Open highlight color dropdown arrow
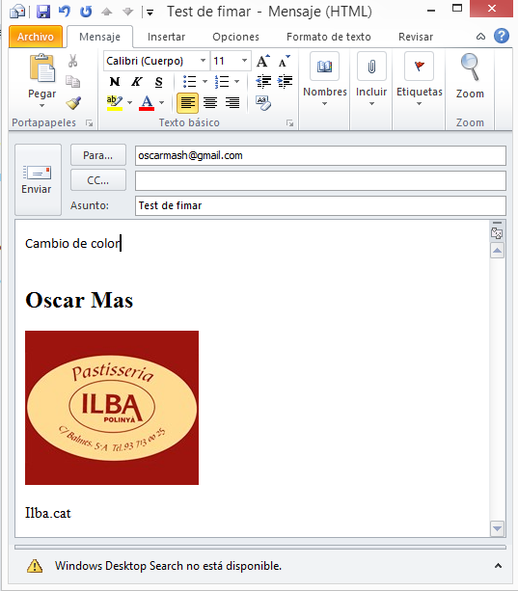The image size is (518, 591). point(129,102)
